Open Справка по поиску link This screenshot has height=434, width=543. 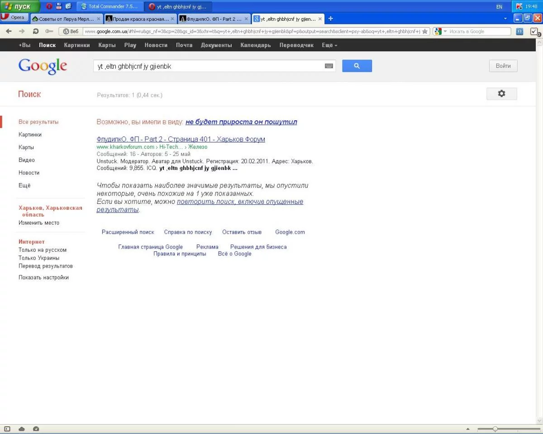[x=188, y=232]
